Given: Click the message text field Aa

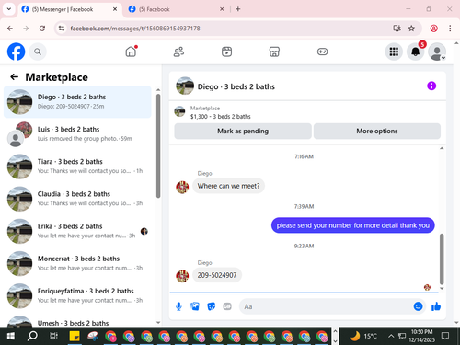Looking at the screenshot, I should 325,306.
